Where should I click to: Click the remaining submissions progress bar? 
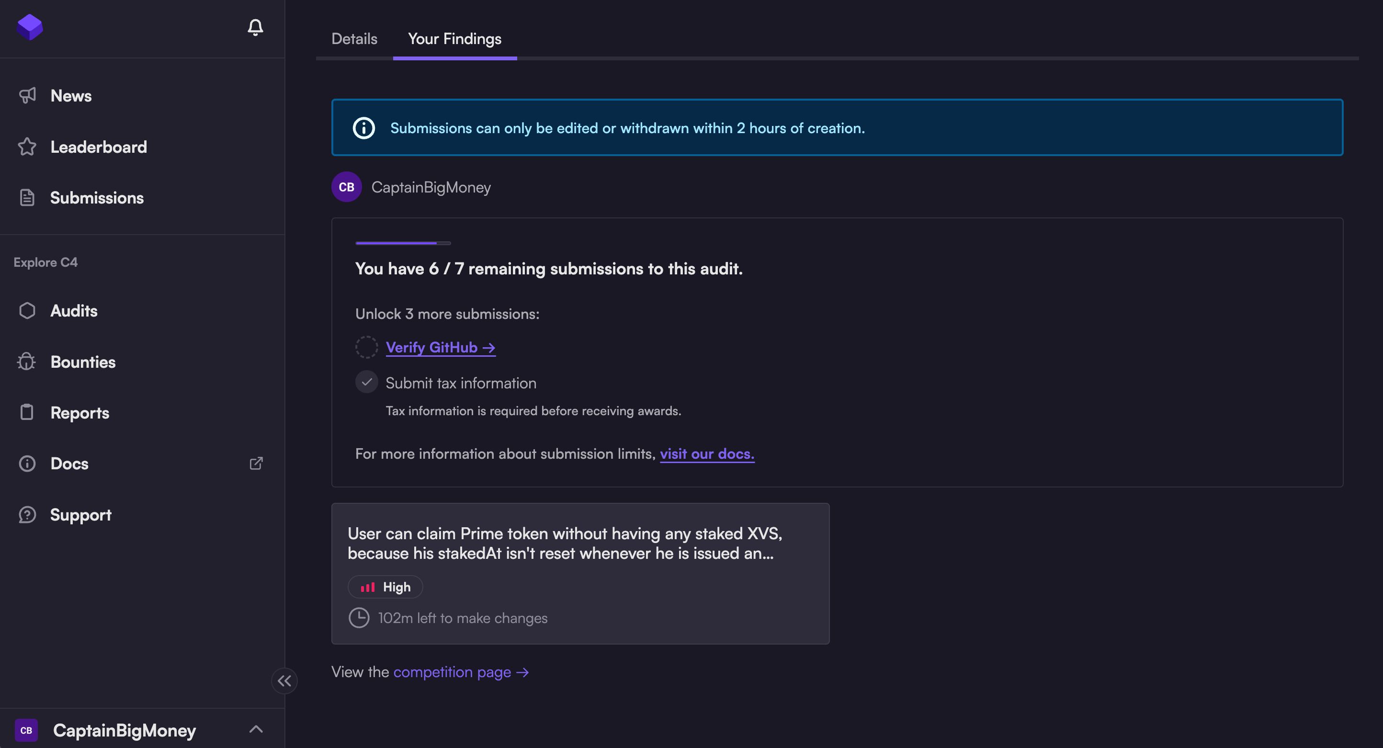tap(403, 243)
